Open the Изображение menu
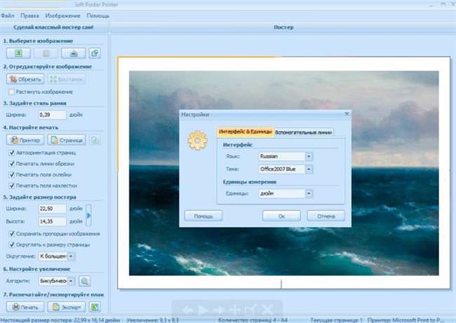456x323 pixels. [x=63, y=15]
